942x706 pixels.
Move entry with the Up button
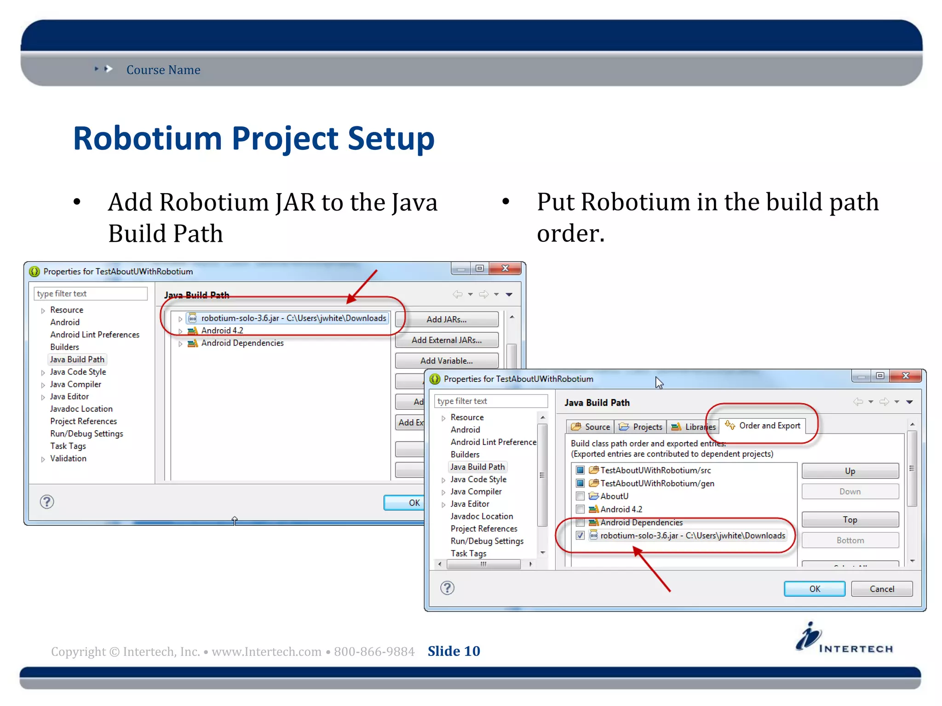(x=850, y=471)
